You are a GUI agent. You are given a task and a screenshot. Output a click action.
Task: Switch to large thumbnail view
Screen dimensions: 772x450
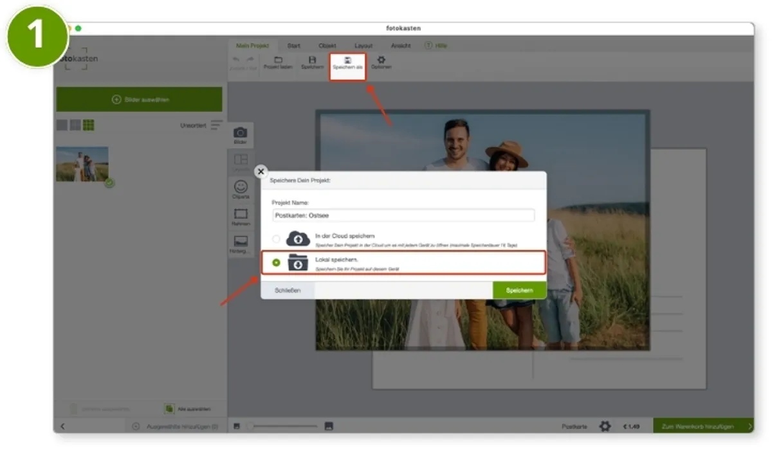[62, 125]
